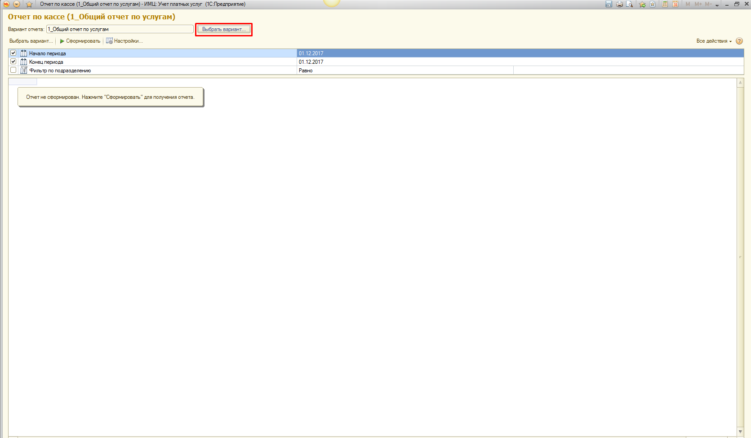This screenshot has width=751, height=438.
Task: Uncheck the Начало периода checkbox
Action: coord(13,53)
